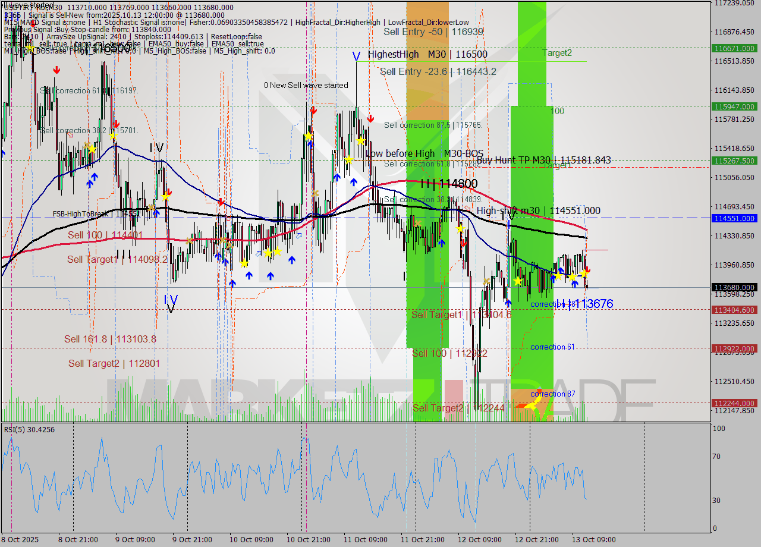Click a blue buy arrow below the 10 Oct candles

(271, 276)
